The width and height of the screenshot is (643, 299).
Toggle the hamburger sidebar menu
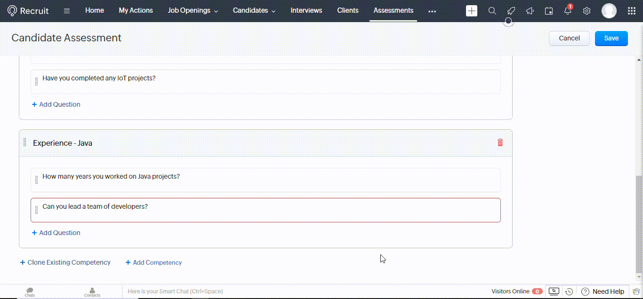point(67,11)
